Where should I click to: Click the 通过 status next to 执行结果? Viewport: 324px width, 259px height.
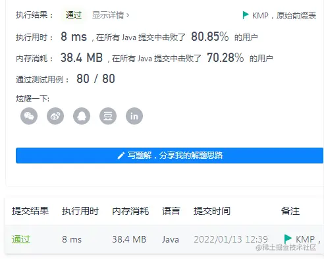(x=74, y=15)
